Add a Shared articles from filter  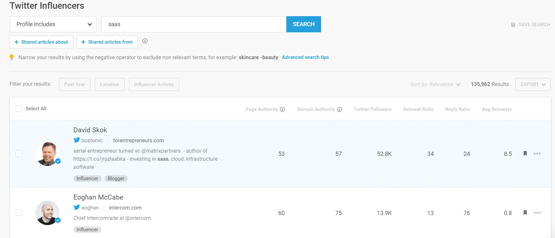tap(107, 42)
